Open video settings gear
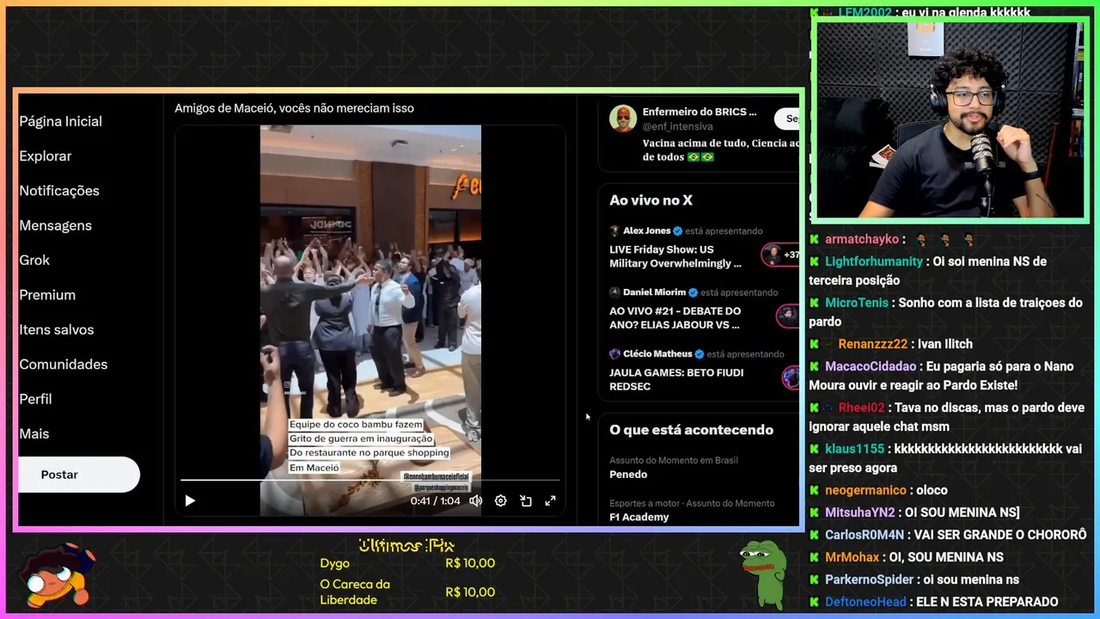The height and width of the screenshot is (619, 1100). pos(500,500)
